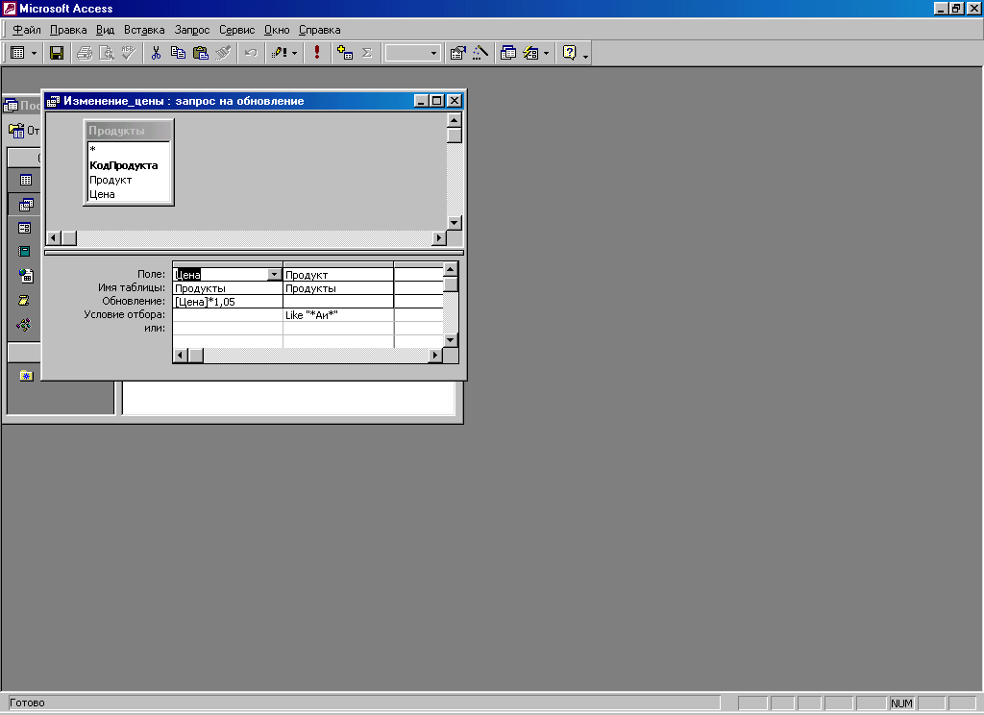Open the Properties icon
Image resolution: width=984 pixels, height=715 pixels.
pos(458,54)
